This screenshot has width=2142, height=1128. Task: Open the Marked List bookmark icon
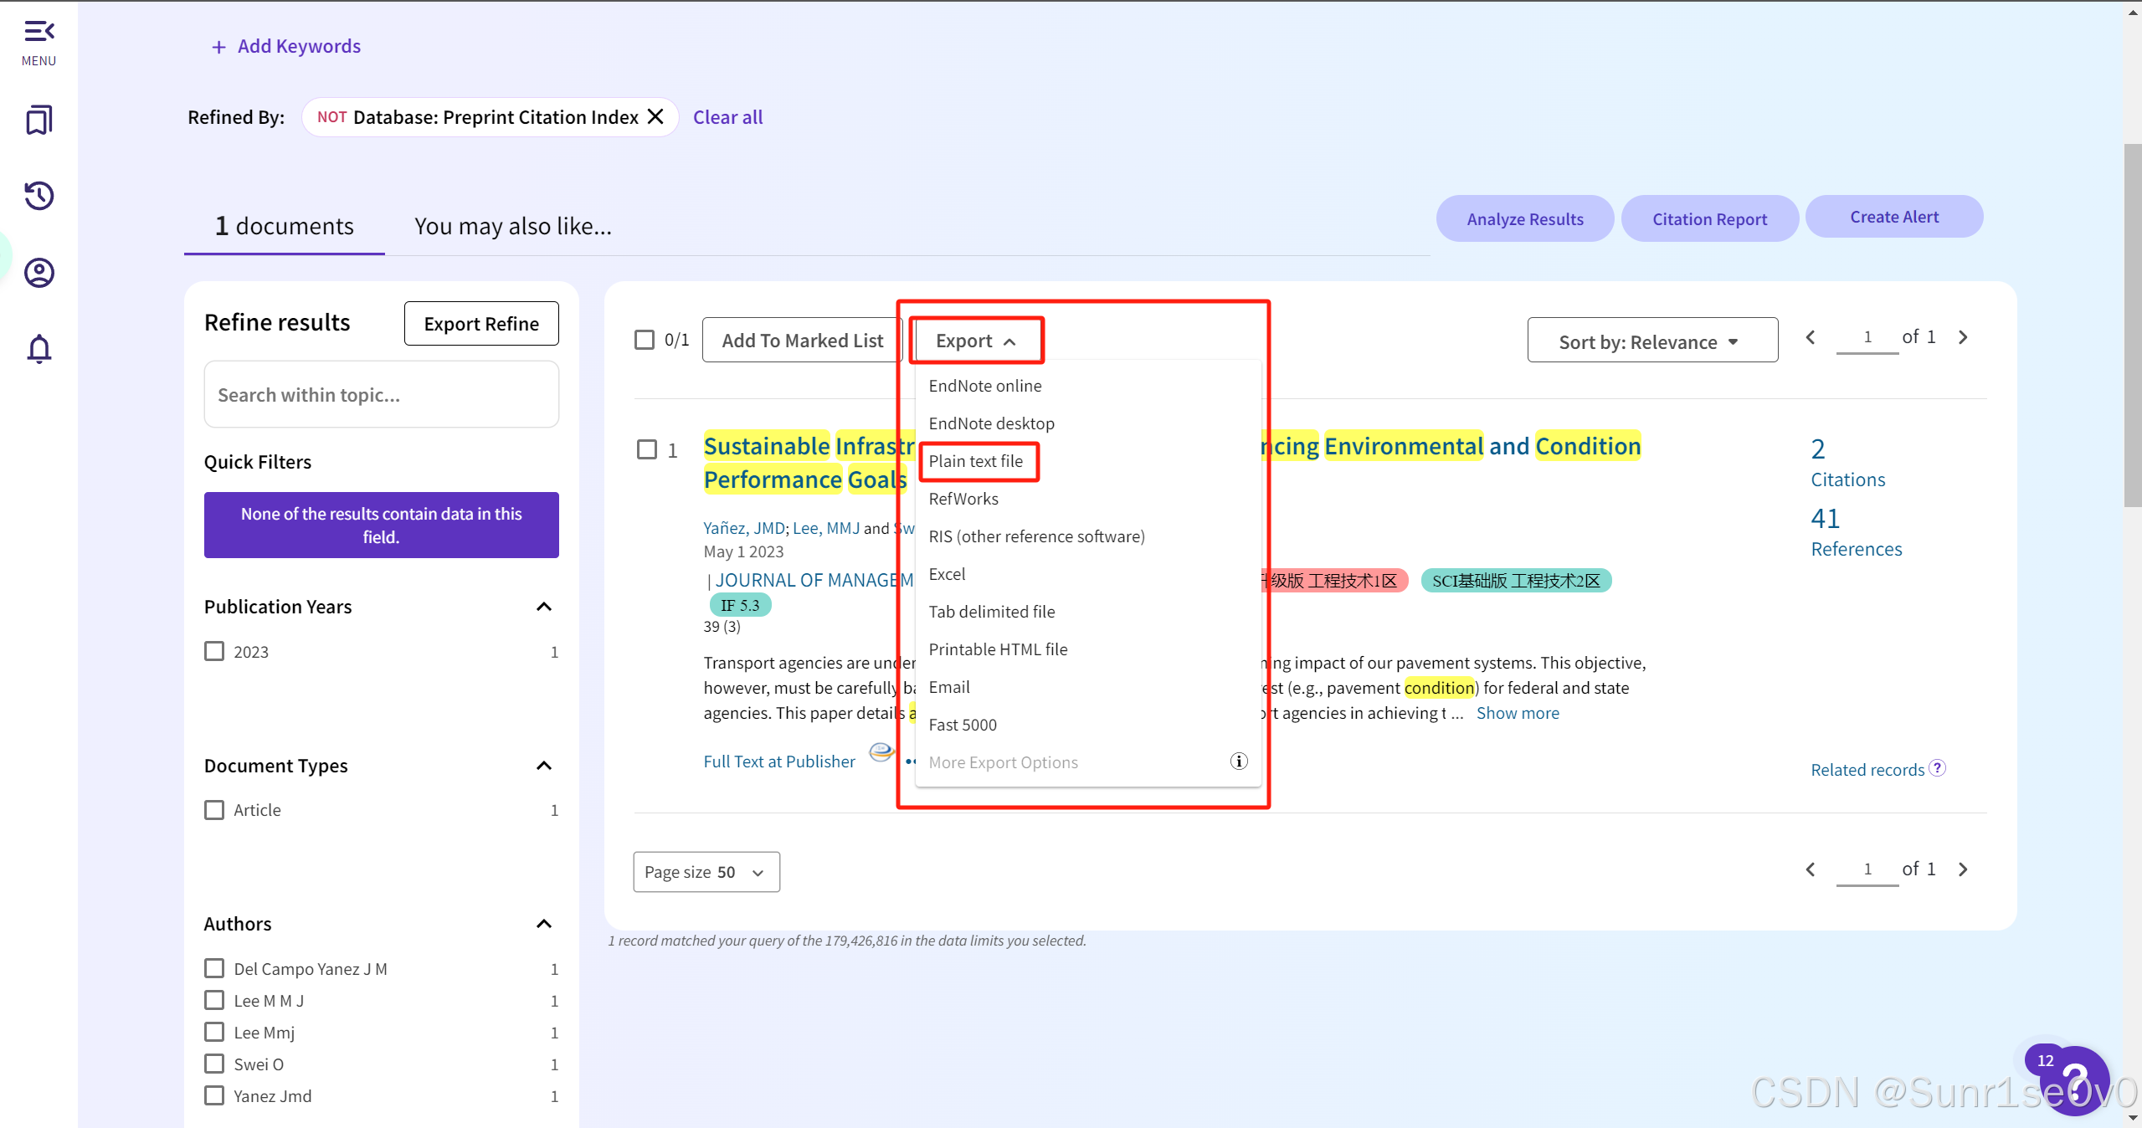click(x=39, y=120)
